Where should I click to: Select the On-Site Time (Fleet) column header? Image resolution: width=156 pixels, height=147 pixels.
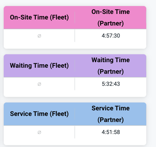tap(39, 17)
